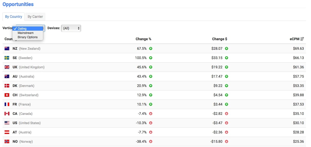This screenshot has height=147, width=311.
Task: Choose Binary Options in the vertical list
Action: pyautogui.click(x=28, y=37)
